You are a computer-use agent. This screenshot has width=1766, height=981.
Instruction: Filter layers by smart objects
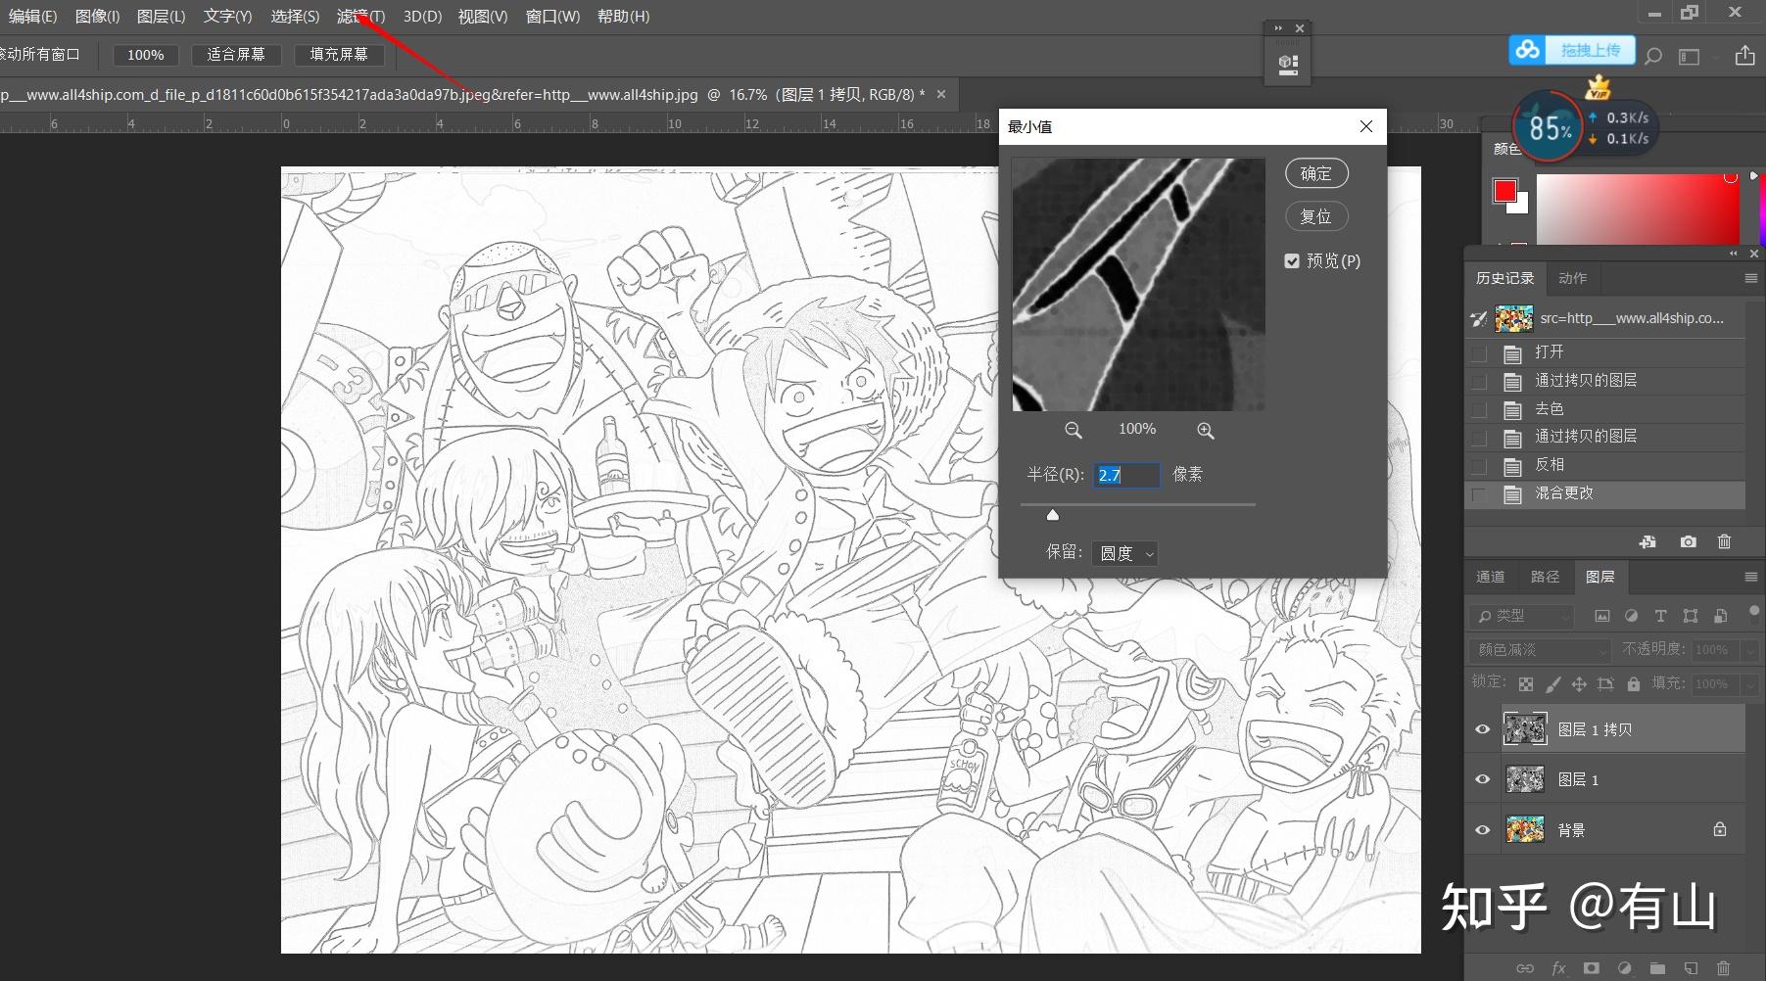1721,616
